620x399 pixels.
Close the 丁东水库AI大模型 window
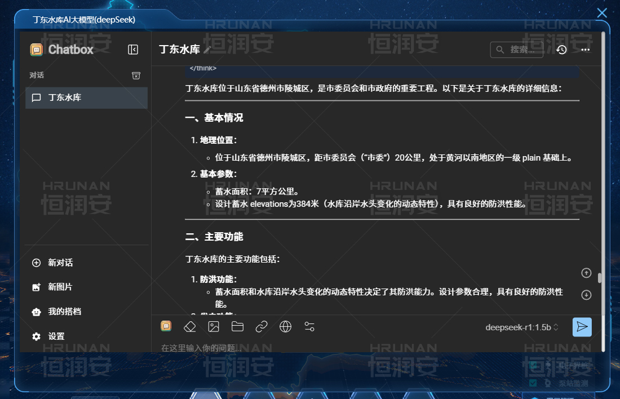click(x=602, y=13)
